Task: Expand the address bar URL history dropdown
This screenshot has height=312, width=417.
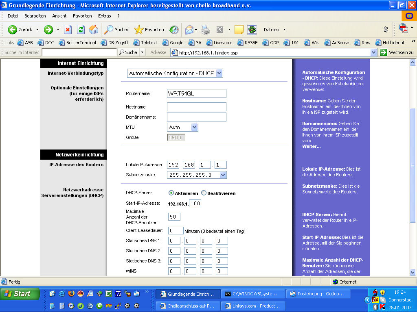Action: pyautogui.click(x=373, y=52)
